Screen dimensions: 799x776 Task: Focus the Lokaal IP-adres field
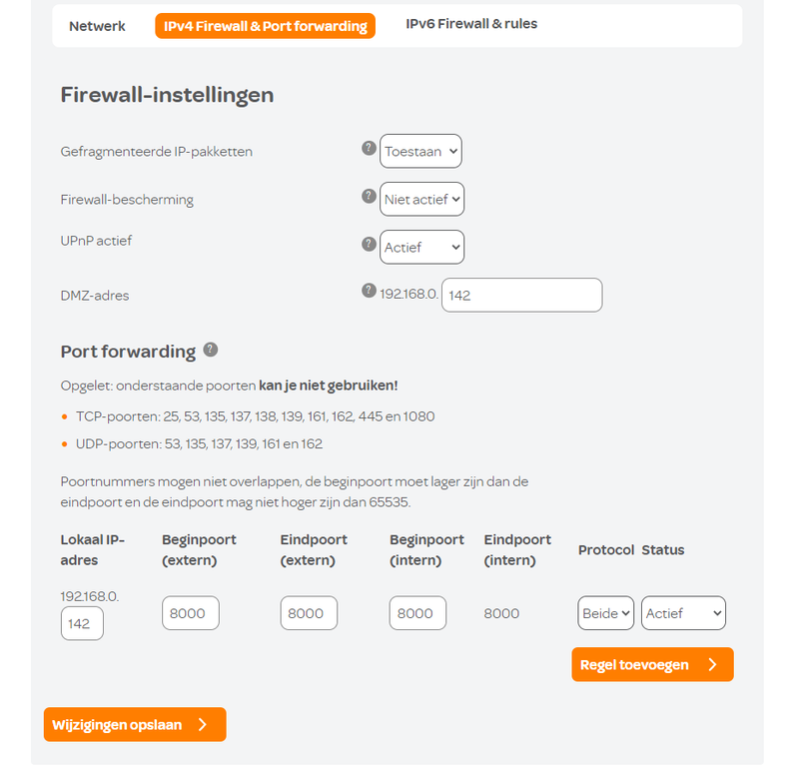click(x=82, y=623)
